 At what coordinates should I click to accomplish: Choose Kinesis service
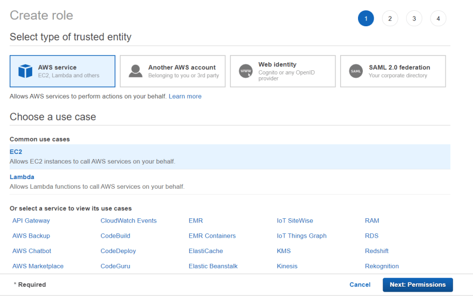coord(287,266)
